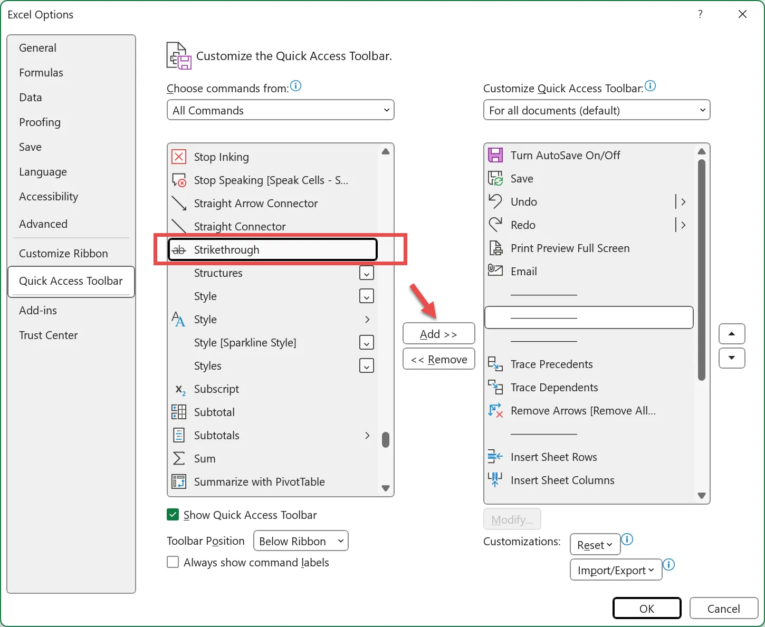
Task: Select the Subscript icon in commands list
Action: tap(180, 390)
